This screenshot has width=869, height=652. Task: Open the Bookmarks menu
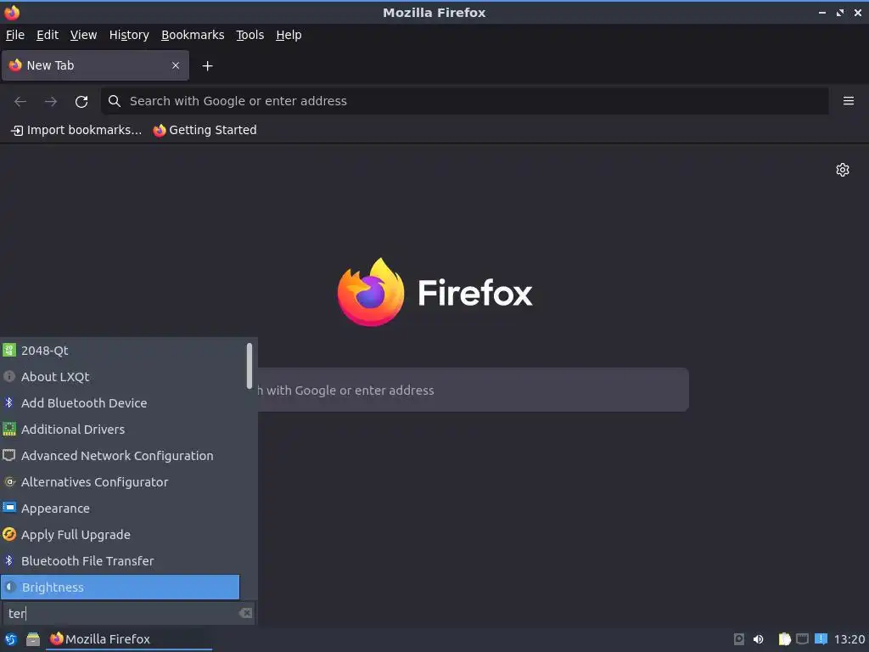193,35
